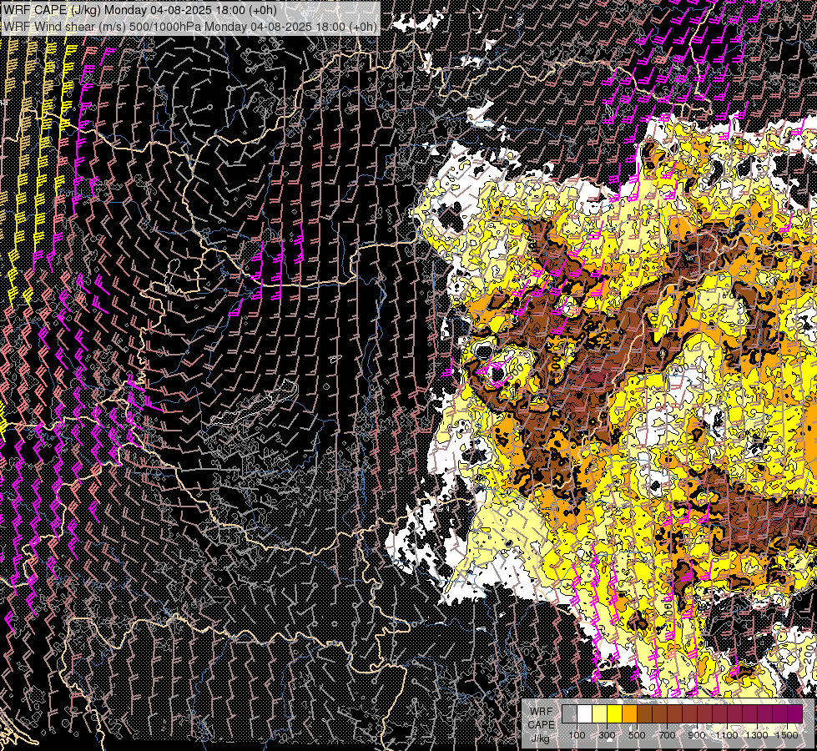Click the '100' legend value
This screenshot has width=817, height=751.
tap(577, 735)
